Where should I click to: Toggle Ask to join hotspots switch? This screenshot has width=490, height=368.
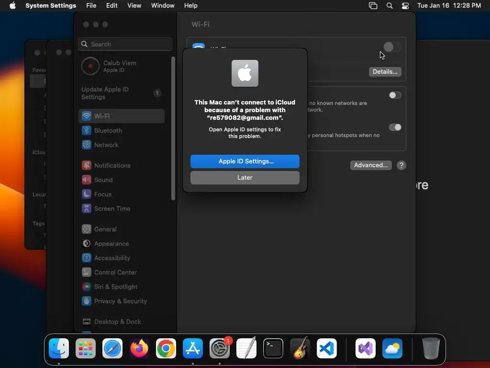395,127
